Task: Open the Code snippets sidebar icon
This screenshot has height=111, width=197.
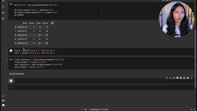Action: (x=3, y=96)
